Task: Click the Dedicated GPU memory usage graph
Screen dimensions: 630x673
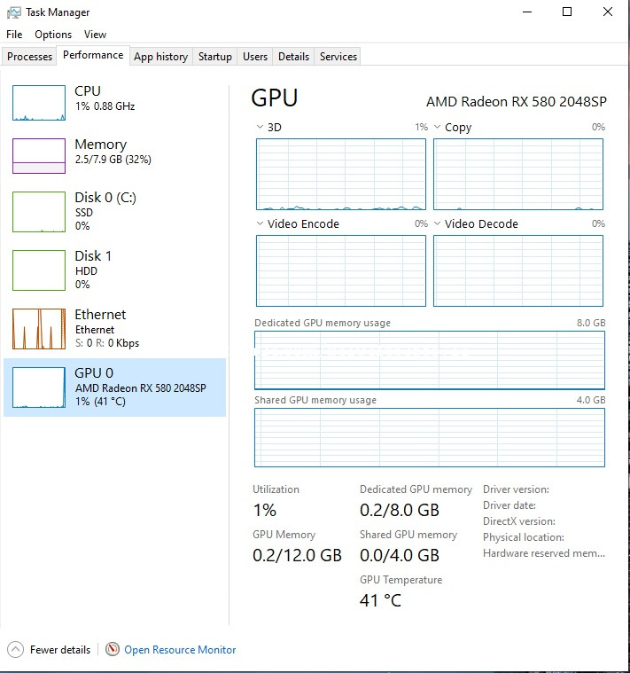Action: coord(430,360)
